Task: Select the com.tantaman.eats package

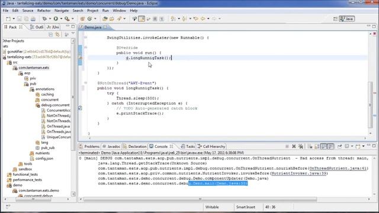Action: [34, 67]
